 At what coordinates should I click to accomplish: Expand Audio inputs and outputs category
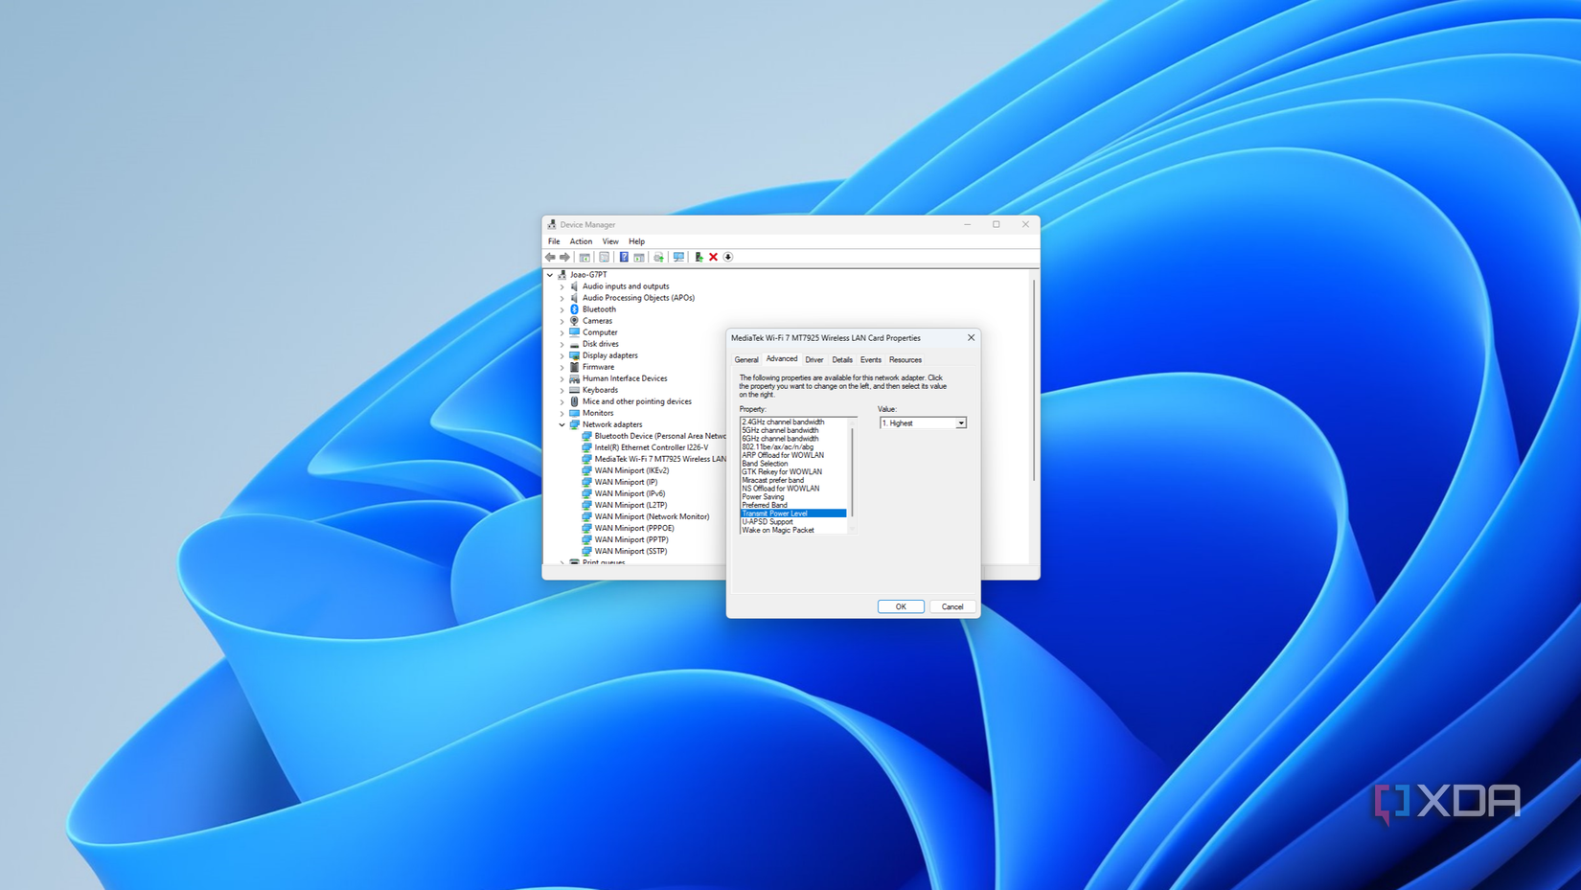pos(562,286)
